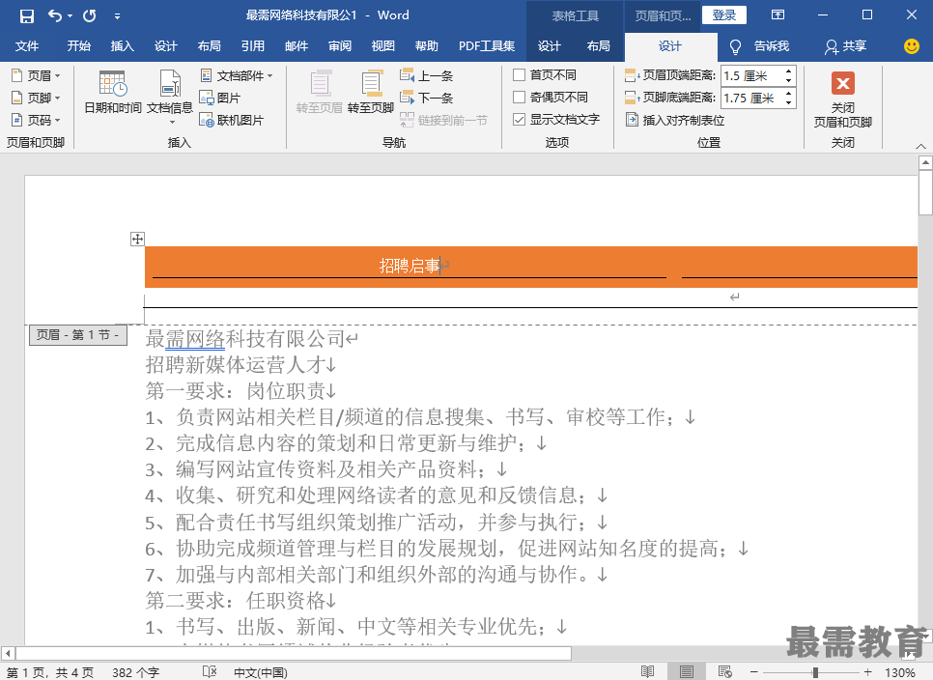This screenshot has width=933, height=680.
Task: Click 关闭页眉和页脚 close button
Action: pyautogui.click(x=842, y=99)
